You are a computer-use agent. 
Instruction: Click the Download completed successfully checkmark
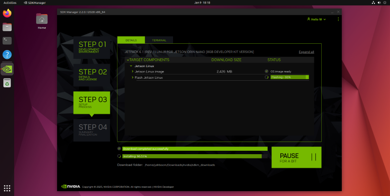coord(119,148)
